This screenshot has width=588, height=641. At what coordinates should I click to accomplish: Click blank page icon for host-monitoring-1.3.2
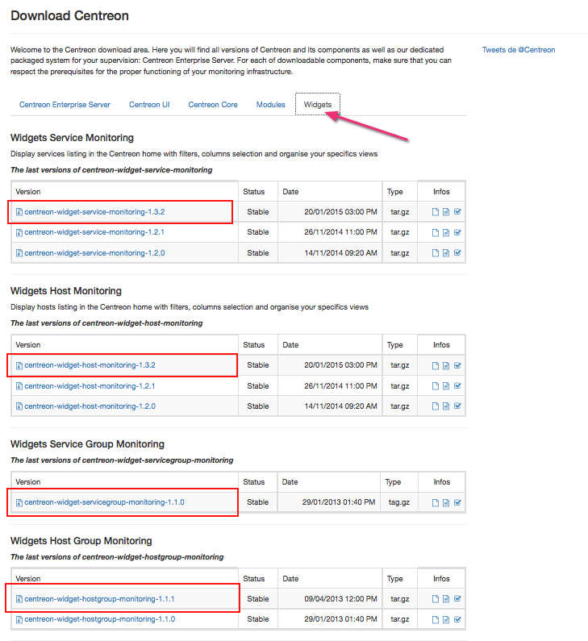(435, 365)
